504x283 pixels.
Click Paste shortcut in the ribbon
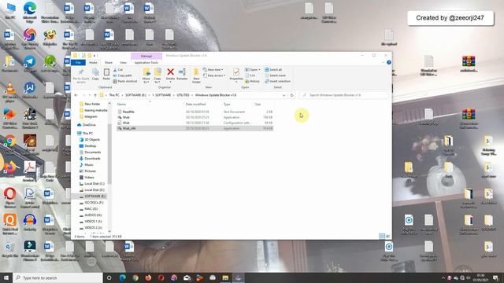tap(125, 81)
